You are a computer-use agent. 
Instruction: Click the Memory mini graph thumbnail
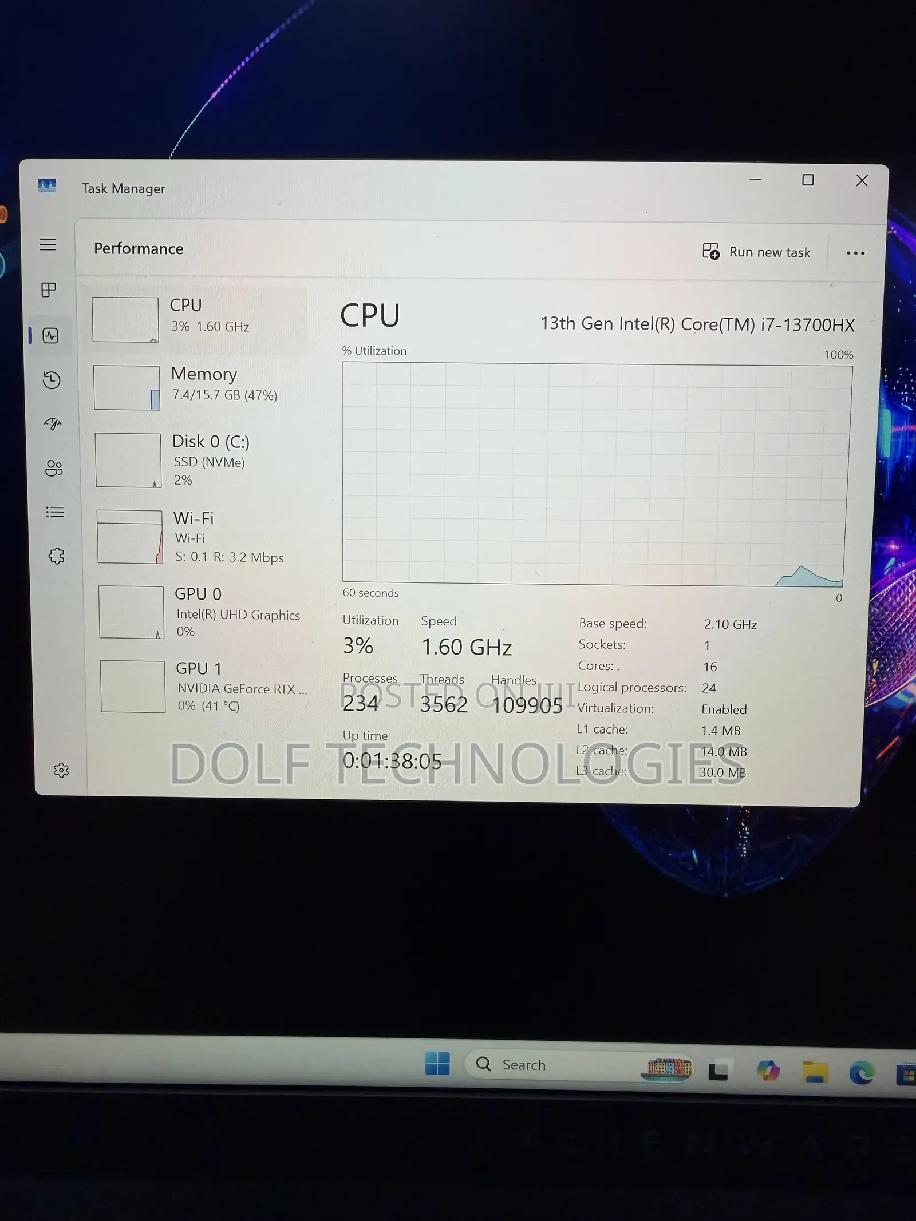click(127, 387)
